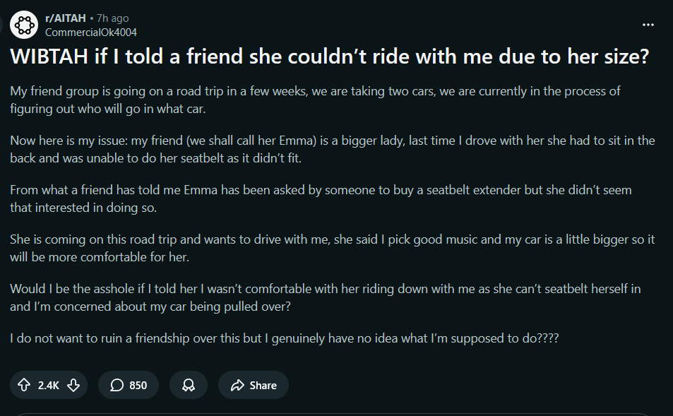Open the 850 comments section
This screenshot has width=673, height=416.
[129, 385]
